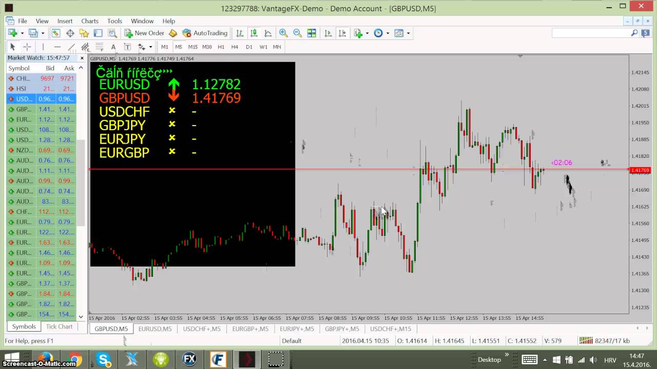Switch to Candlesticks chart icon
The height and width of the screenshot is (369, 657).
point(254,33)
